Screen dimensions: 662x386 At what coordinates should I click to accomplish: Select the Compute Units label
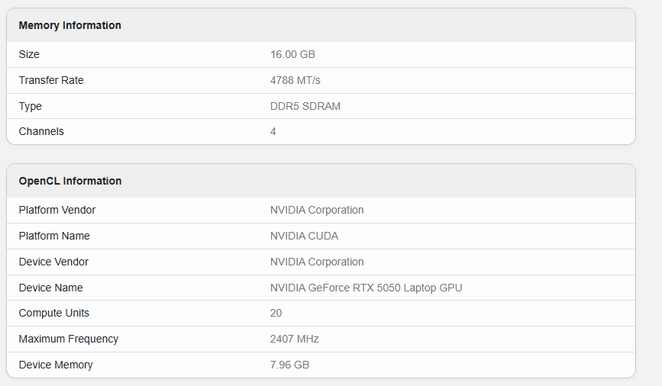click(54, 313)
